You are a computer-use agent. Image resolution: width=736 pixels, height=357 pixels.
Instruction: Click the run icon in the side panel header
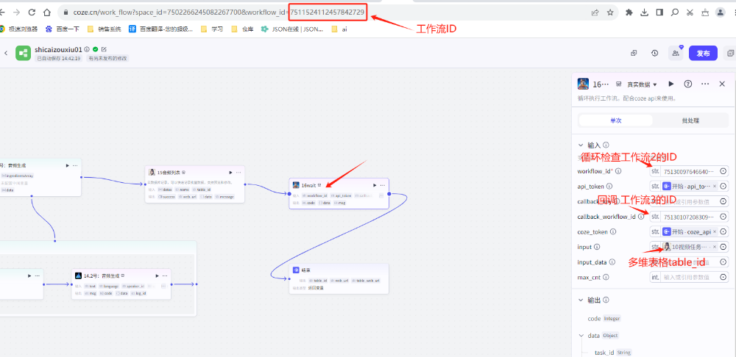(671, 84)
